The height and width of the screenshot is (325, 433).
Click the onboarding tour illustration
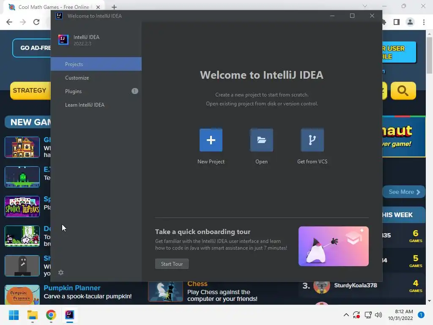[x=333, y=246]
